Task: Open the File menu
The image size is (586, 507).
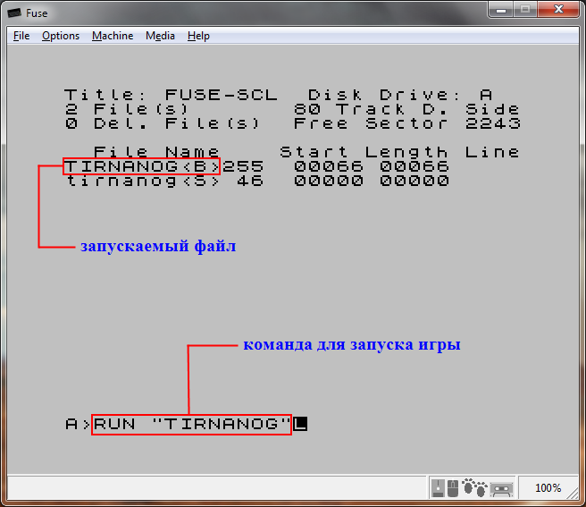Action: 21,36
